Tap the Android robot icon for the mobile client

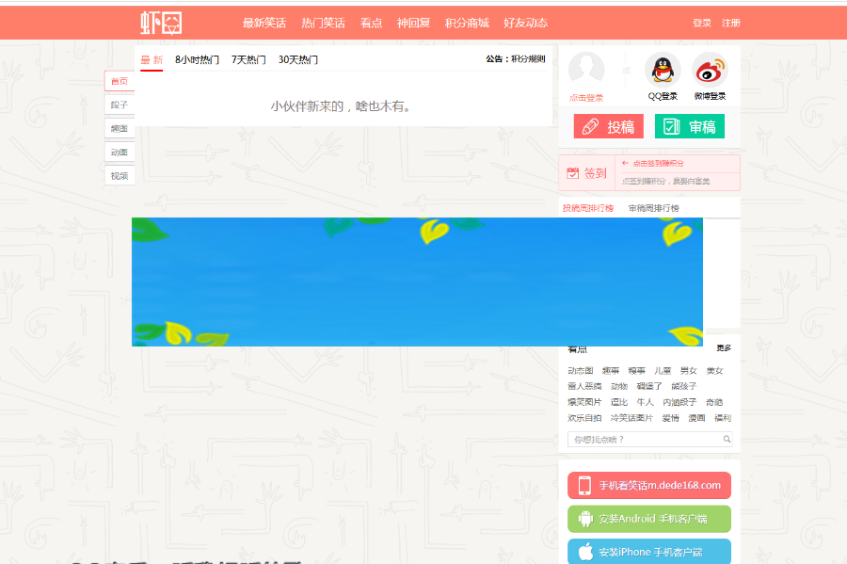point(586,519)
